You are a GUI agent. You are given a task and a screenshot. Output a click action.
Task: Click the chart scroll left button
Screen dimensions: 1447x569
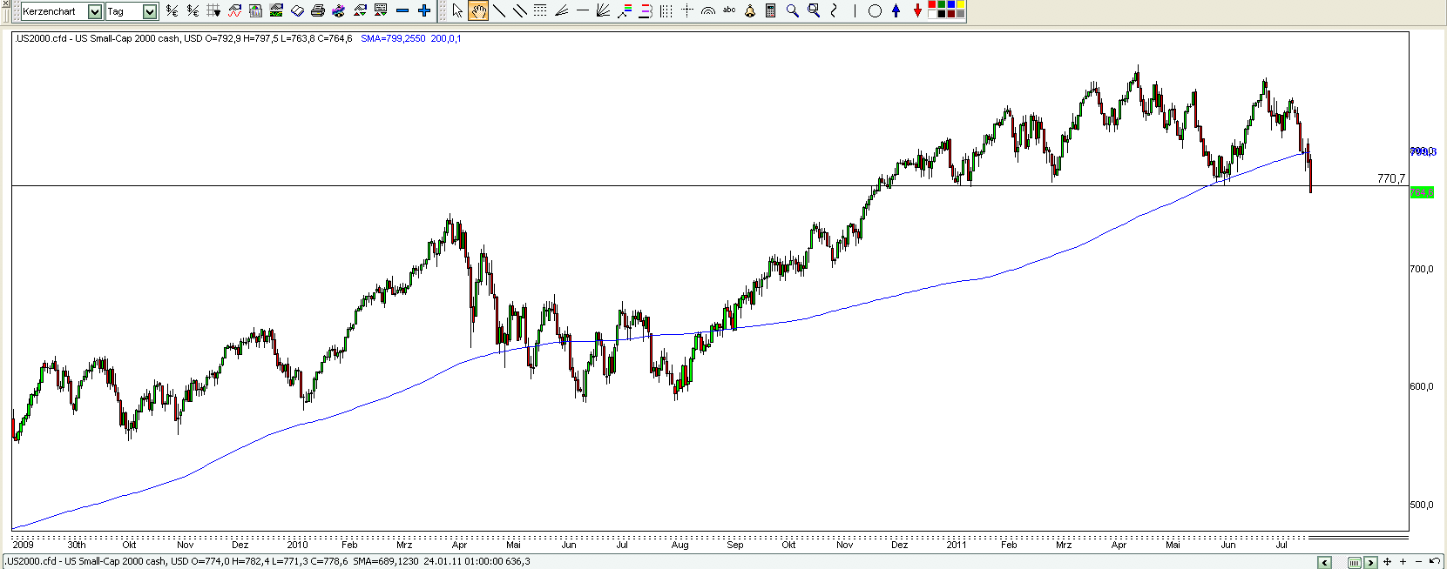1324,562
